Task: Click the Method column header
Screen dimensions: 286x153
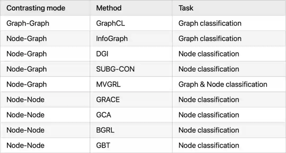Action: [109, 8]
